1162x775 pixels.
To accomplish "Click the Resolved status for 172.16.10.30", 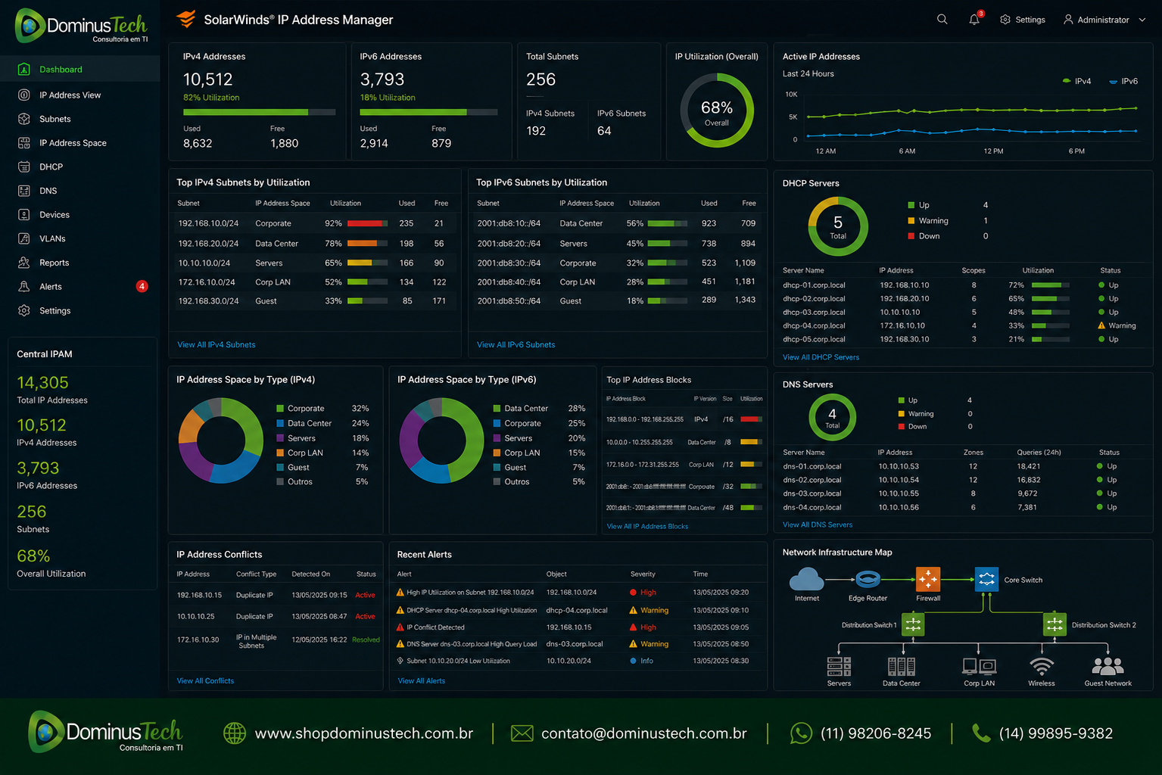I will (366, 640).
